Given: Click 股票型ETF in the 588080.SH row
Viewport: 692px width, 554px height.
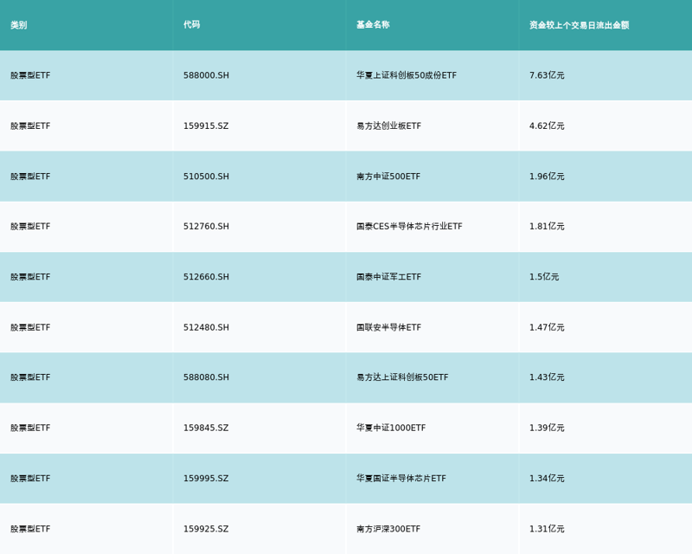Looking at the screenshot, I should click(30, 377).
